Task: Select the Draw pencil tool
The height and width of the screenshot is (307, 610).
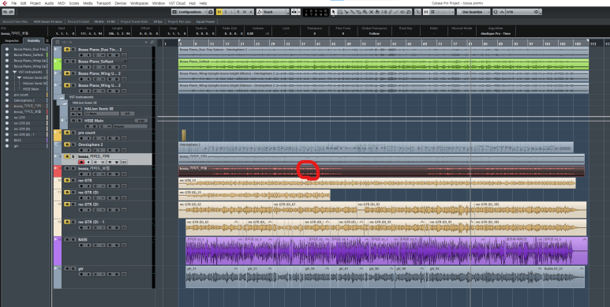Action: pyautogui.click(x=390, y=12)
